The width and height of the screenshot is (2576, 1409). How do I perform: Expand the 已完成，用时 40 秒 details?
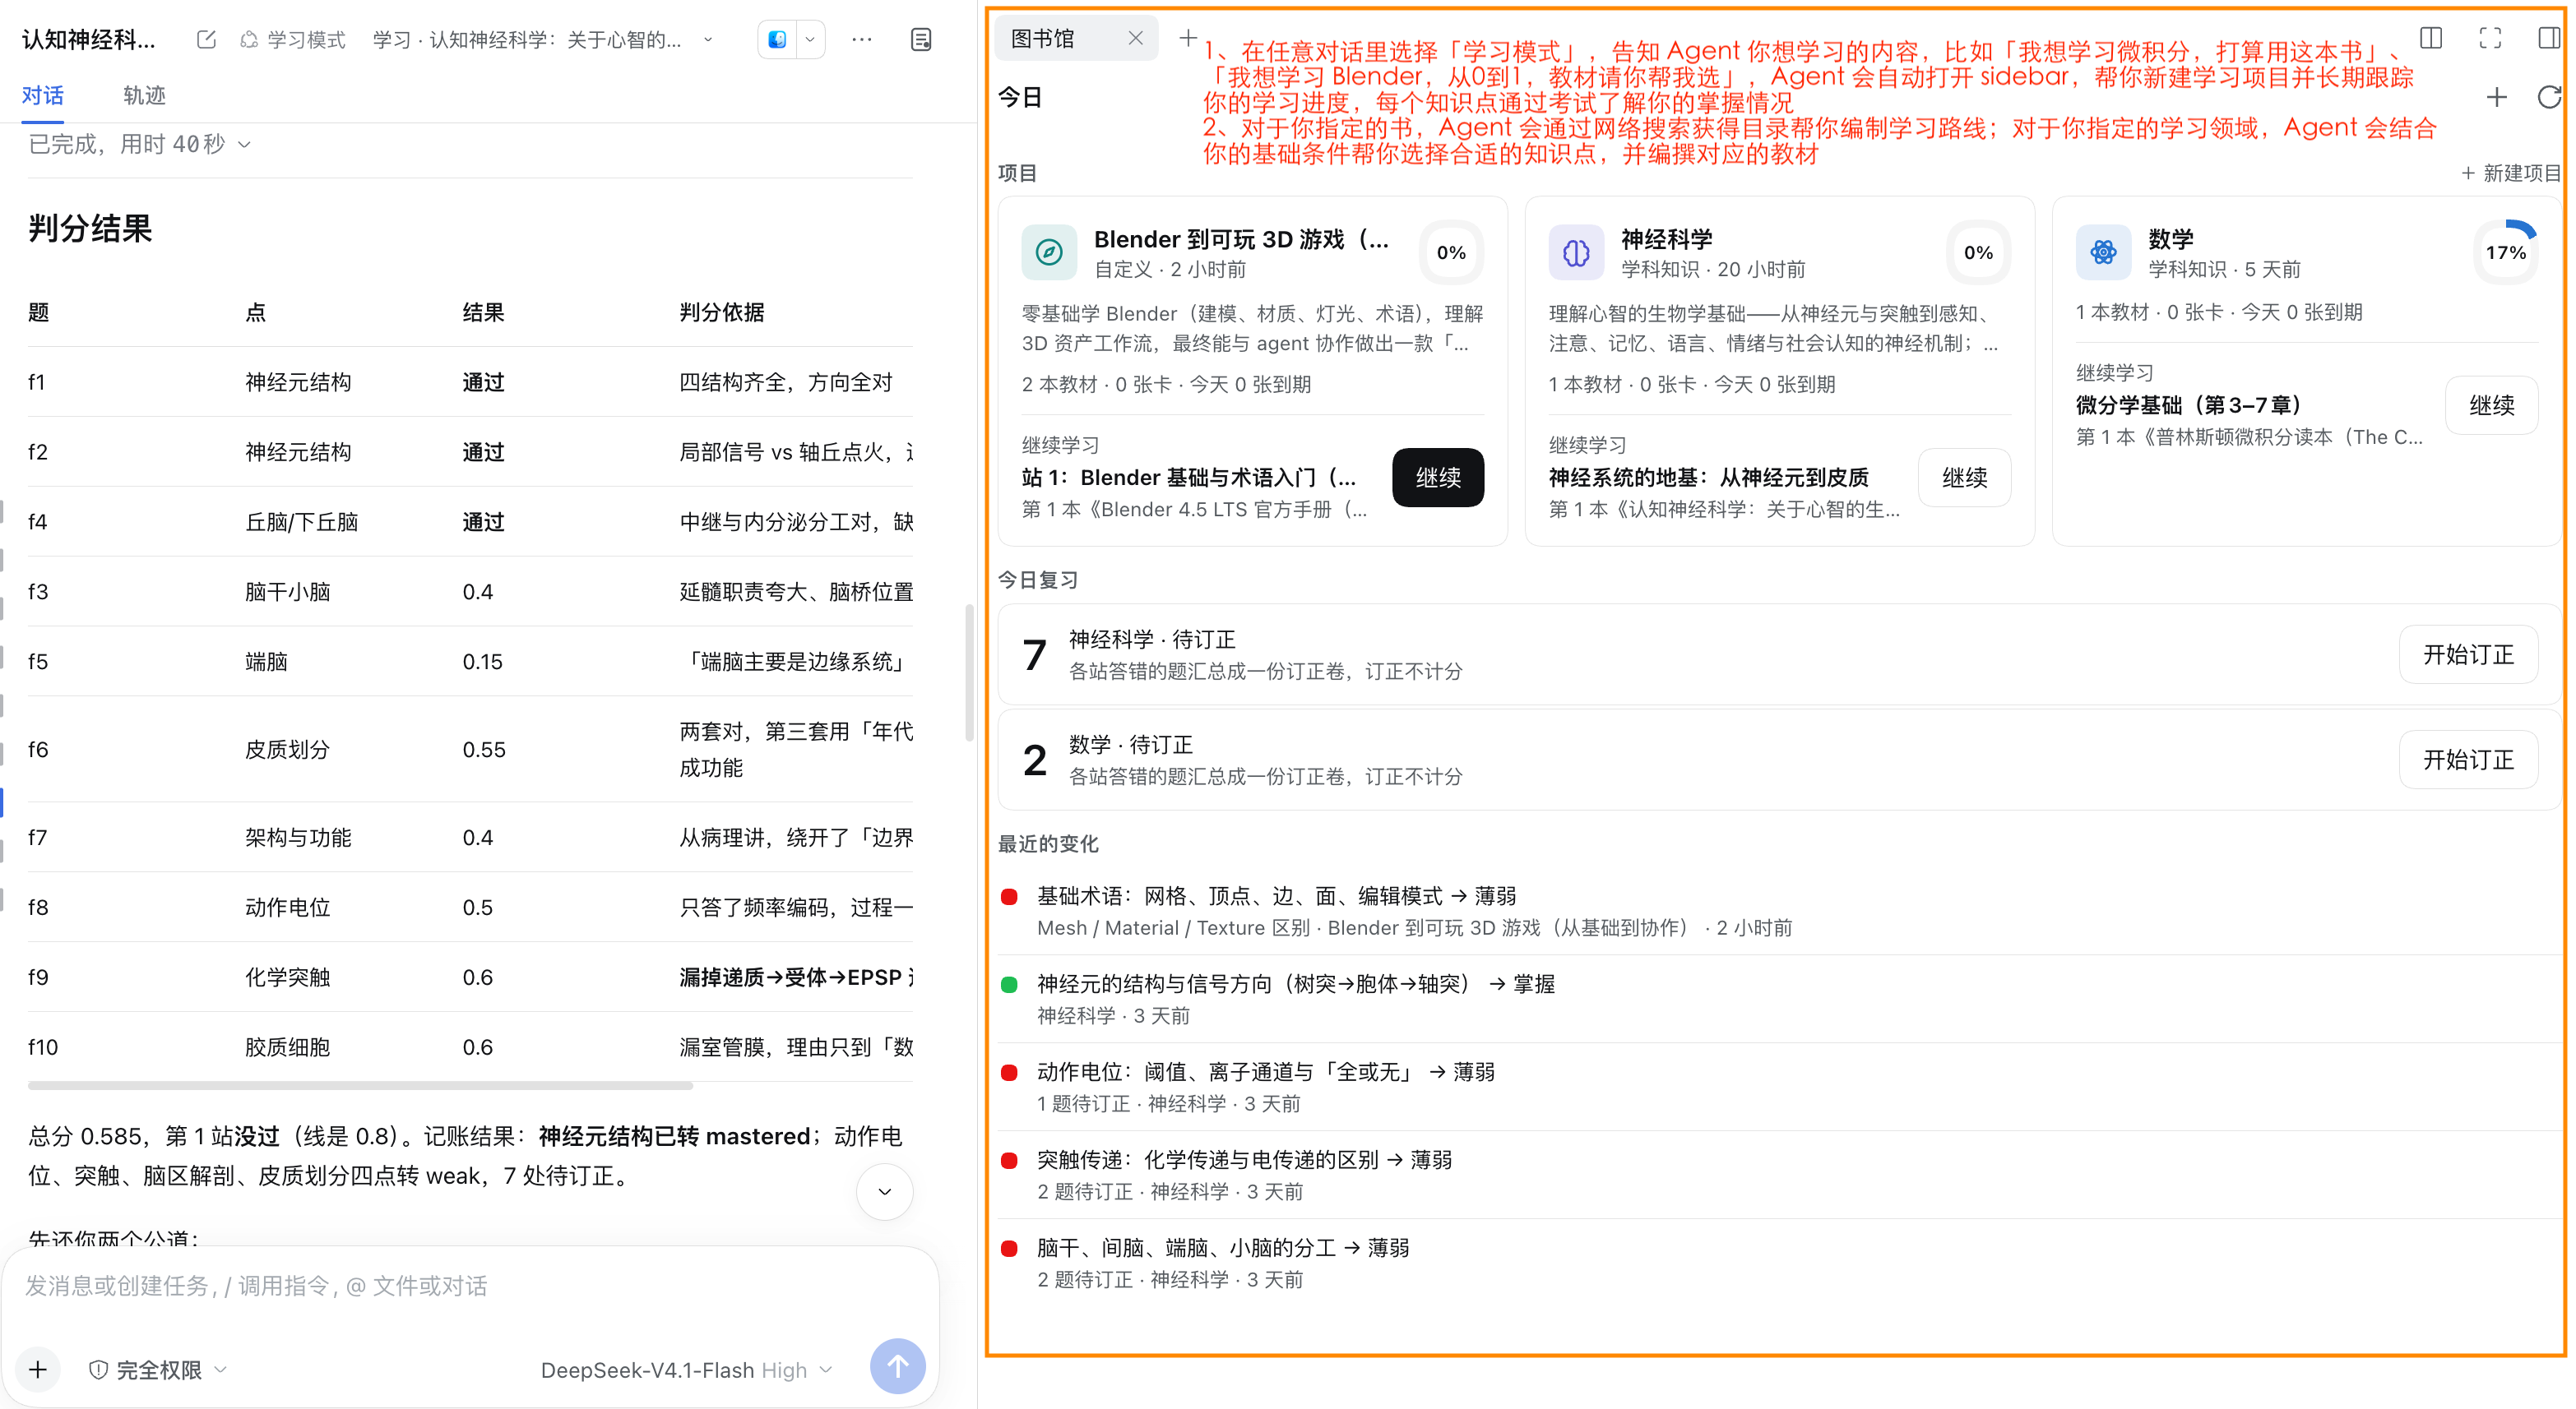point(140,144)
